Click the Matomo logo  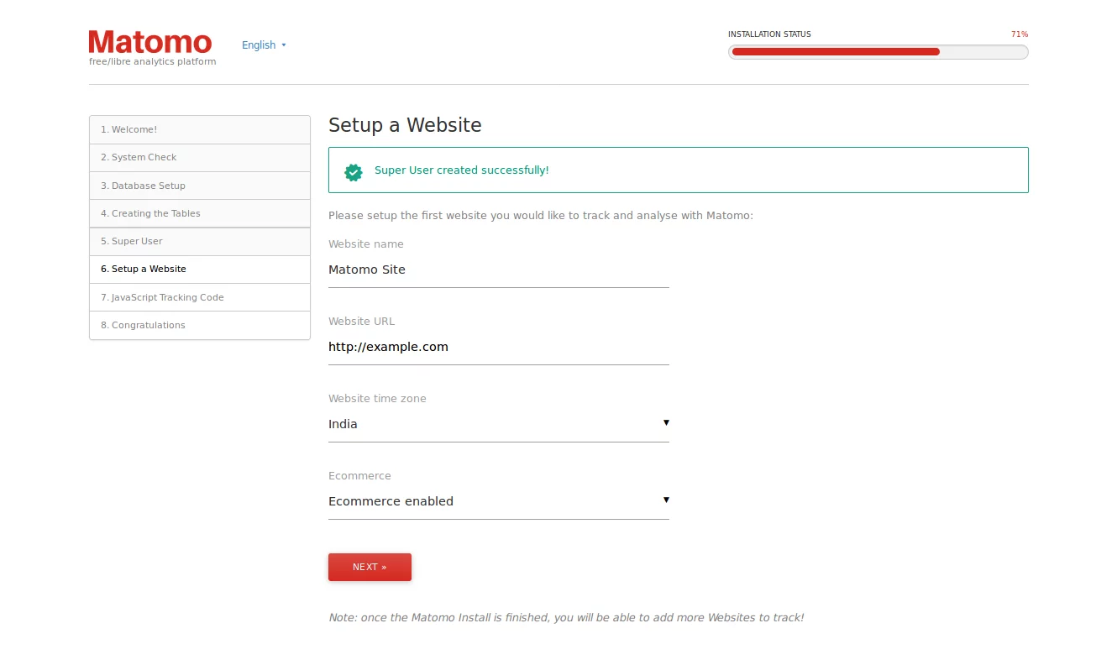(150, 42)
